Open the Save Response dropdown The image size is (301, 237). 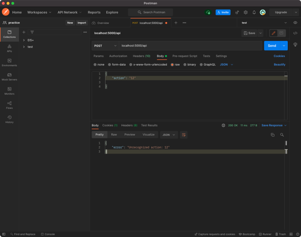tap(274, 126)
